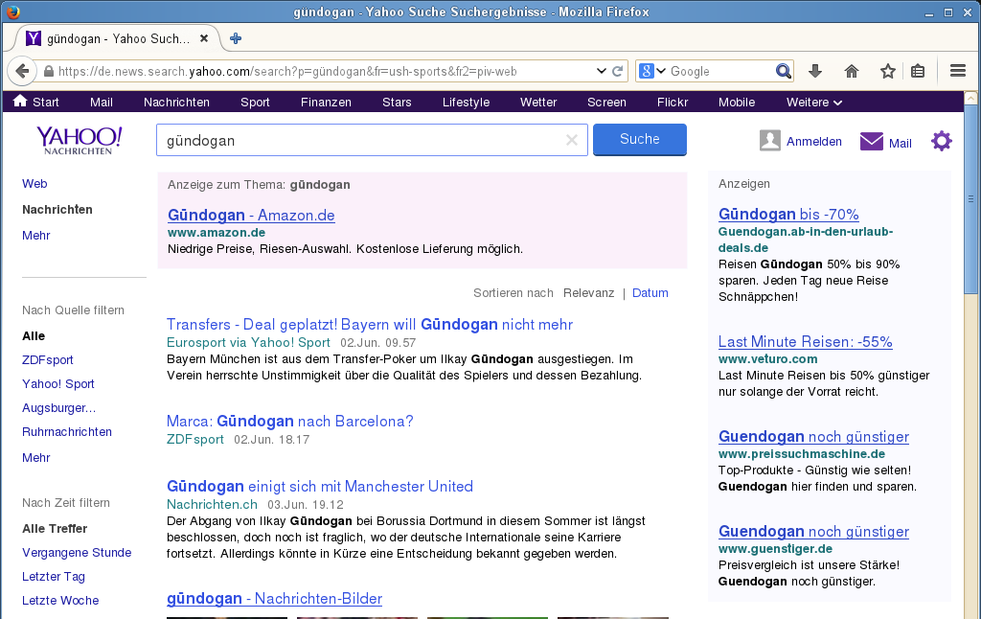Click the Anmelden profile icon
Screen dimensions: 981x619
(769, 141)
